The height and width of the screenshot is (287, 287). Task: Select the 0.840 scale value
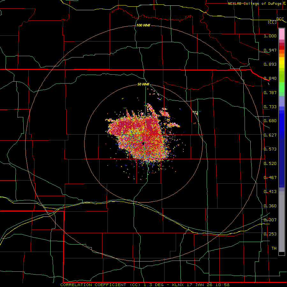270,78
